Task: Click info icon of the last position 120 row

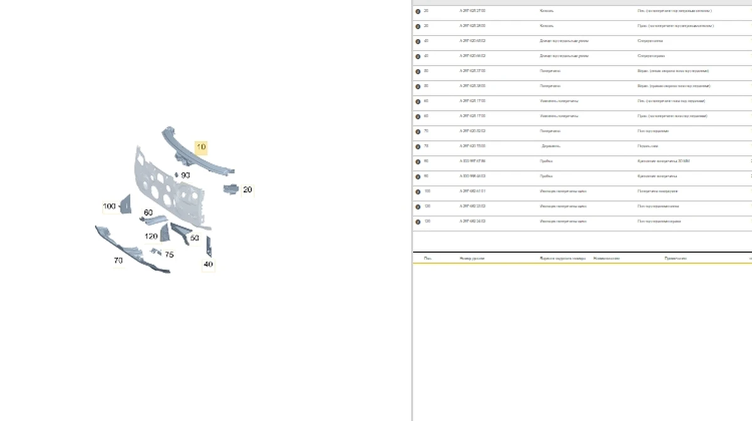Action: [x=418, y=222]
